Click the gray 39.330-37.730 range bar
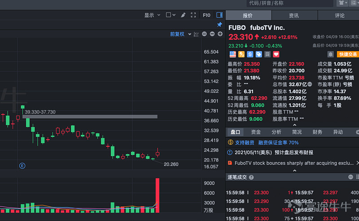This screenshot has height=221, width=359. 90,117
